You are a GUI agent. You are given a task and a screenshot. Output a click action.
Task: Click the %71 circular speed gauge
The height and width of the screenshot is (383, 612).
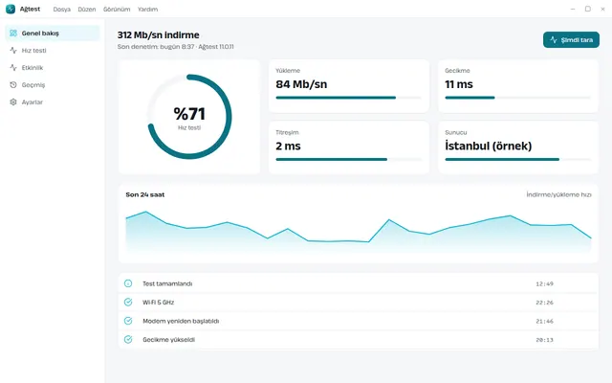coord(189,117)
